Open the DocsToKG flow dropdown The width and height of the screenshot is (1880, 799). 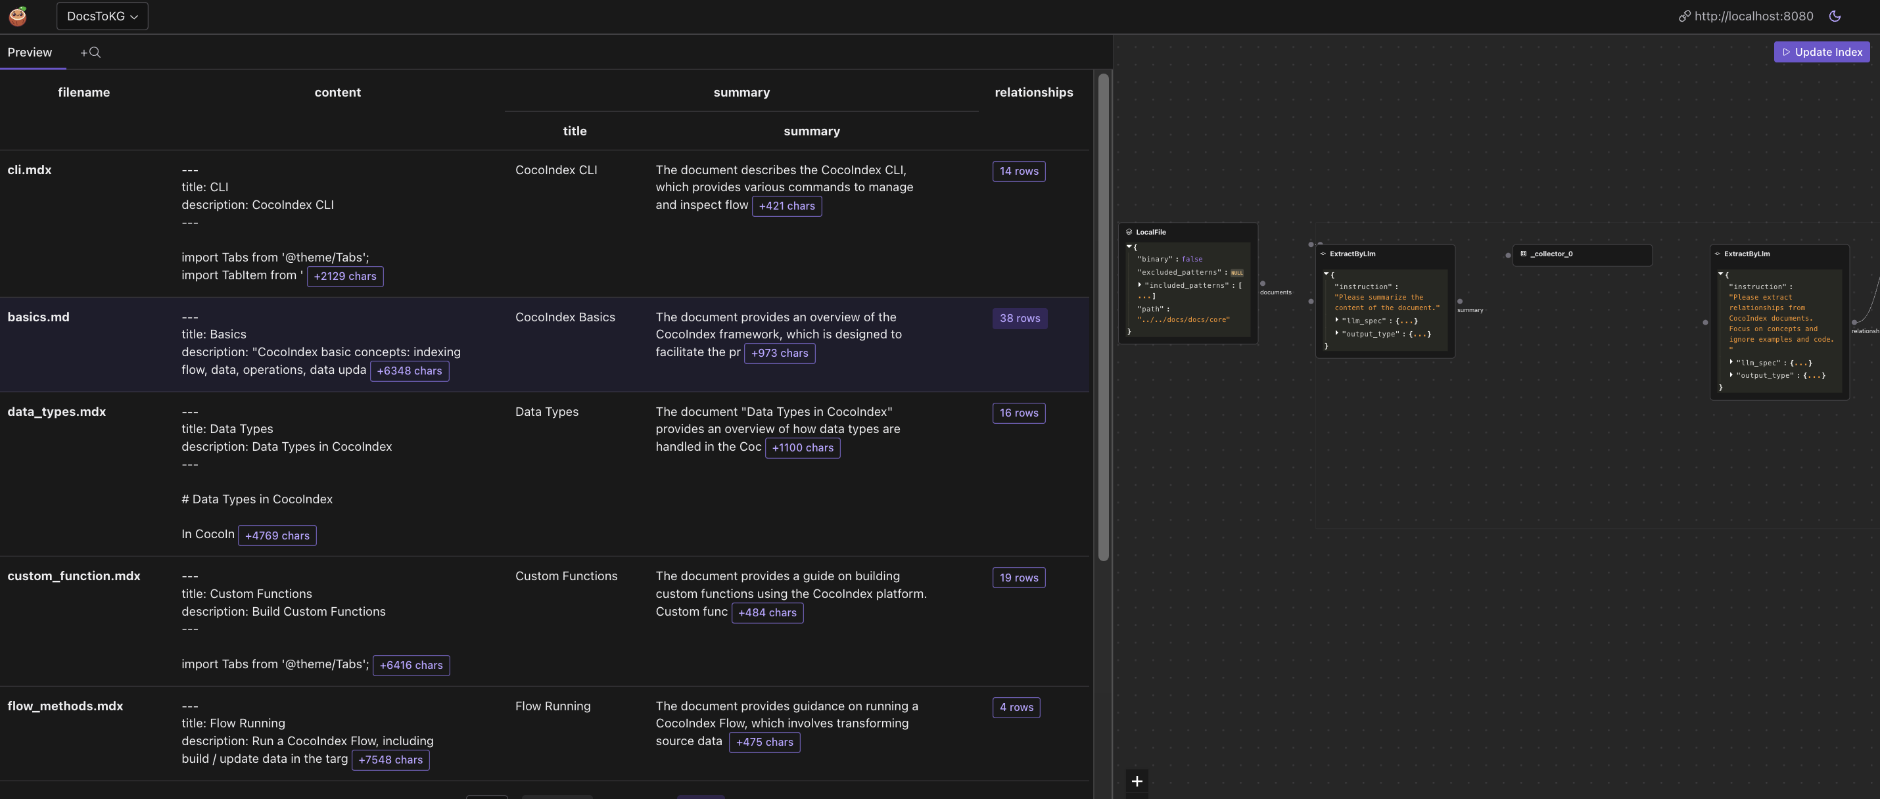click(x=101, y=15)
